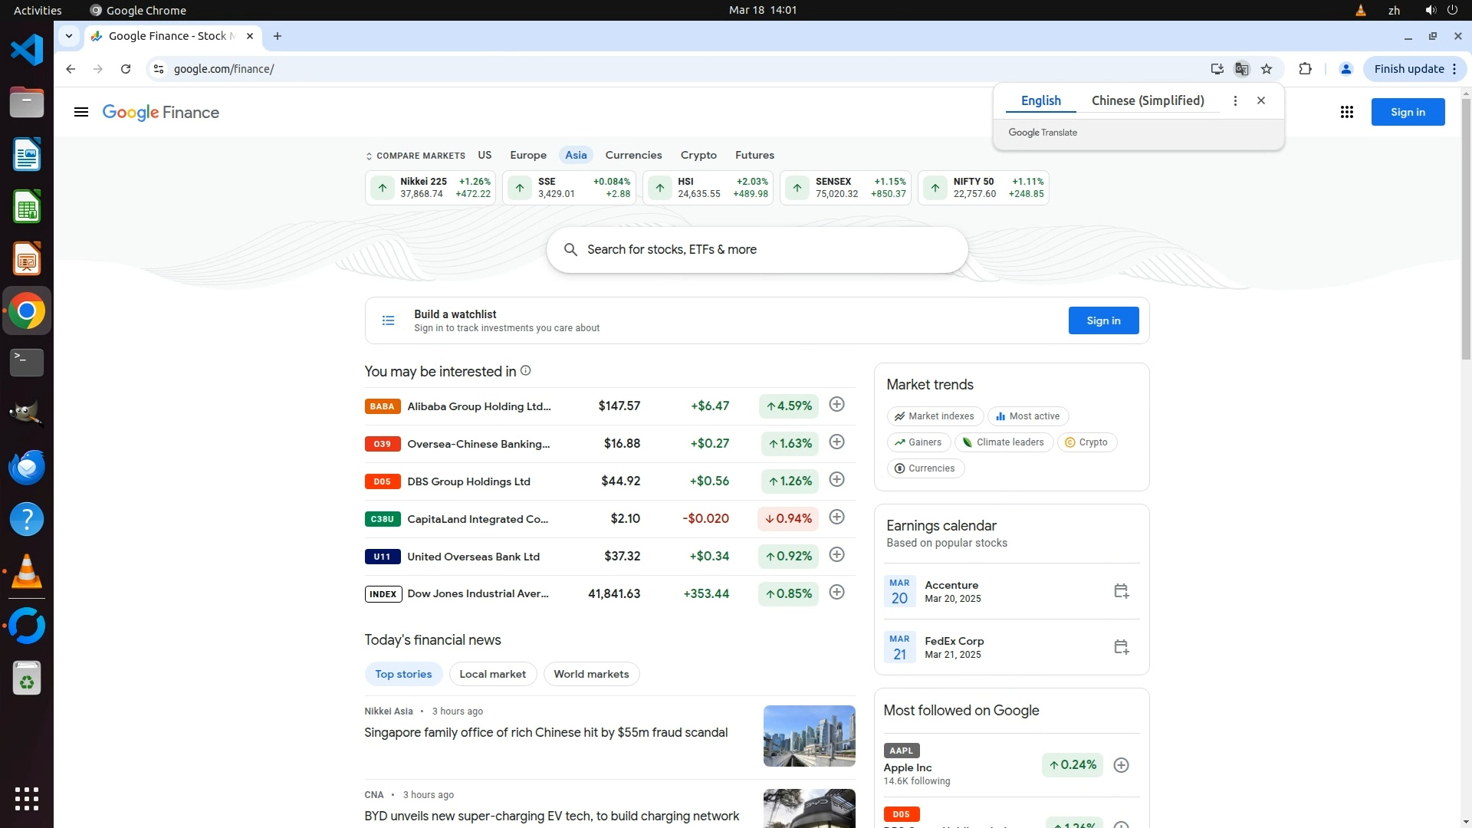Add Accenture earnings to calendar

tap(1121, 591)
